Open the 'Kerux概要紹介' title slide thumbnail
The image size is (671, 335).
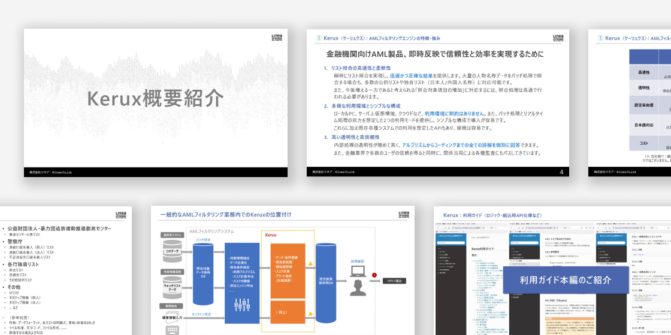pyautogui.click(x=156, y=103)
